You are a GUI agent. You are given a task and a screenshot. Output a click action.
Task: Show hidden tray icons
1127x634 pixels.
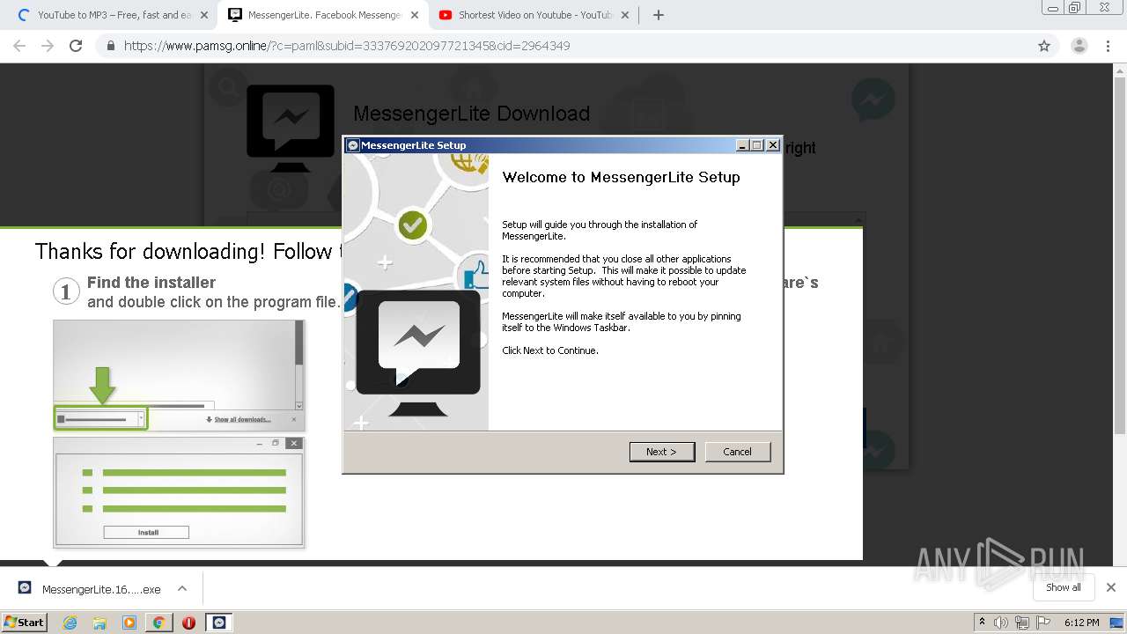[983, 623]
